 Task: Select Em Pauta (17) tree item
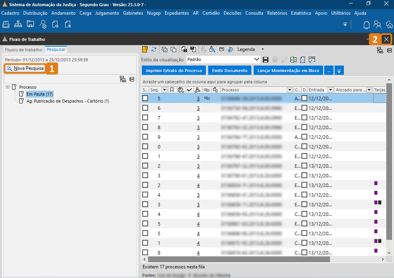click(40, 94)
